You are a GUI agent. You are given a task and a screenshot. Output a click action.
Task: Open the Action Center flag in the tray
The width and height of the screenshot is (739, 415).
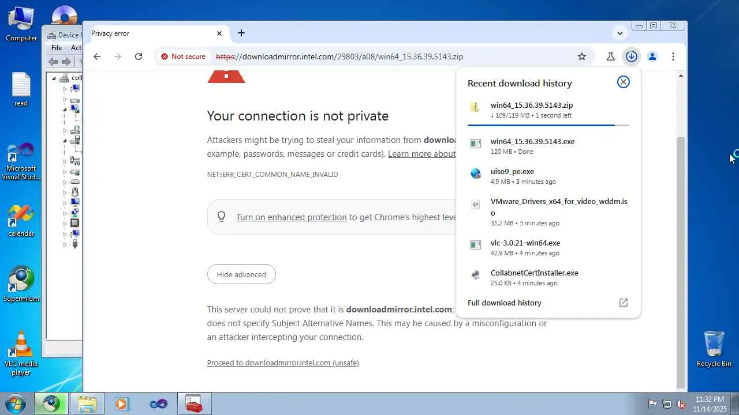[x=653, y=404]
